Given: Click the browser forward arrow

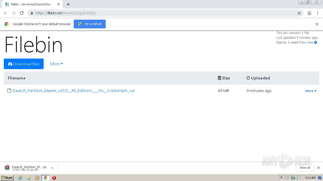Looking at the screenshot, I should [14, 13].
